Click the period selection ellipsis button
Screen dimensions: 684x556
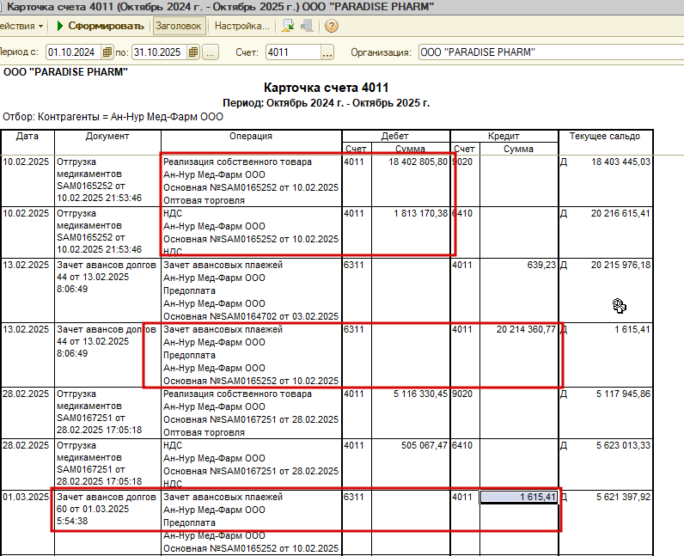click(x=211, y=52)
